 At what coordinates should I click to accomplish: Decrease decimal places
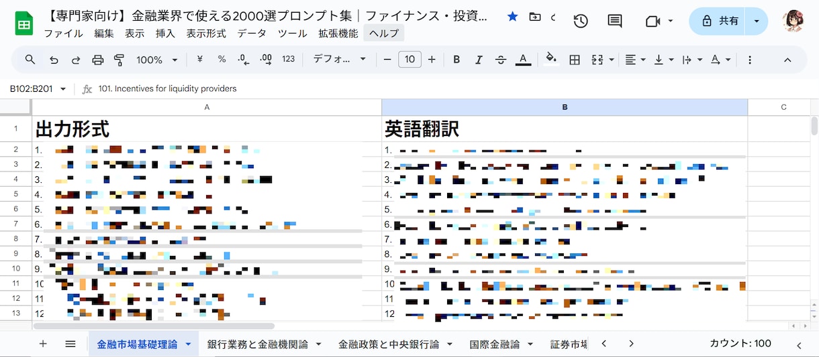244,60
